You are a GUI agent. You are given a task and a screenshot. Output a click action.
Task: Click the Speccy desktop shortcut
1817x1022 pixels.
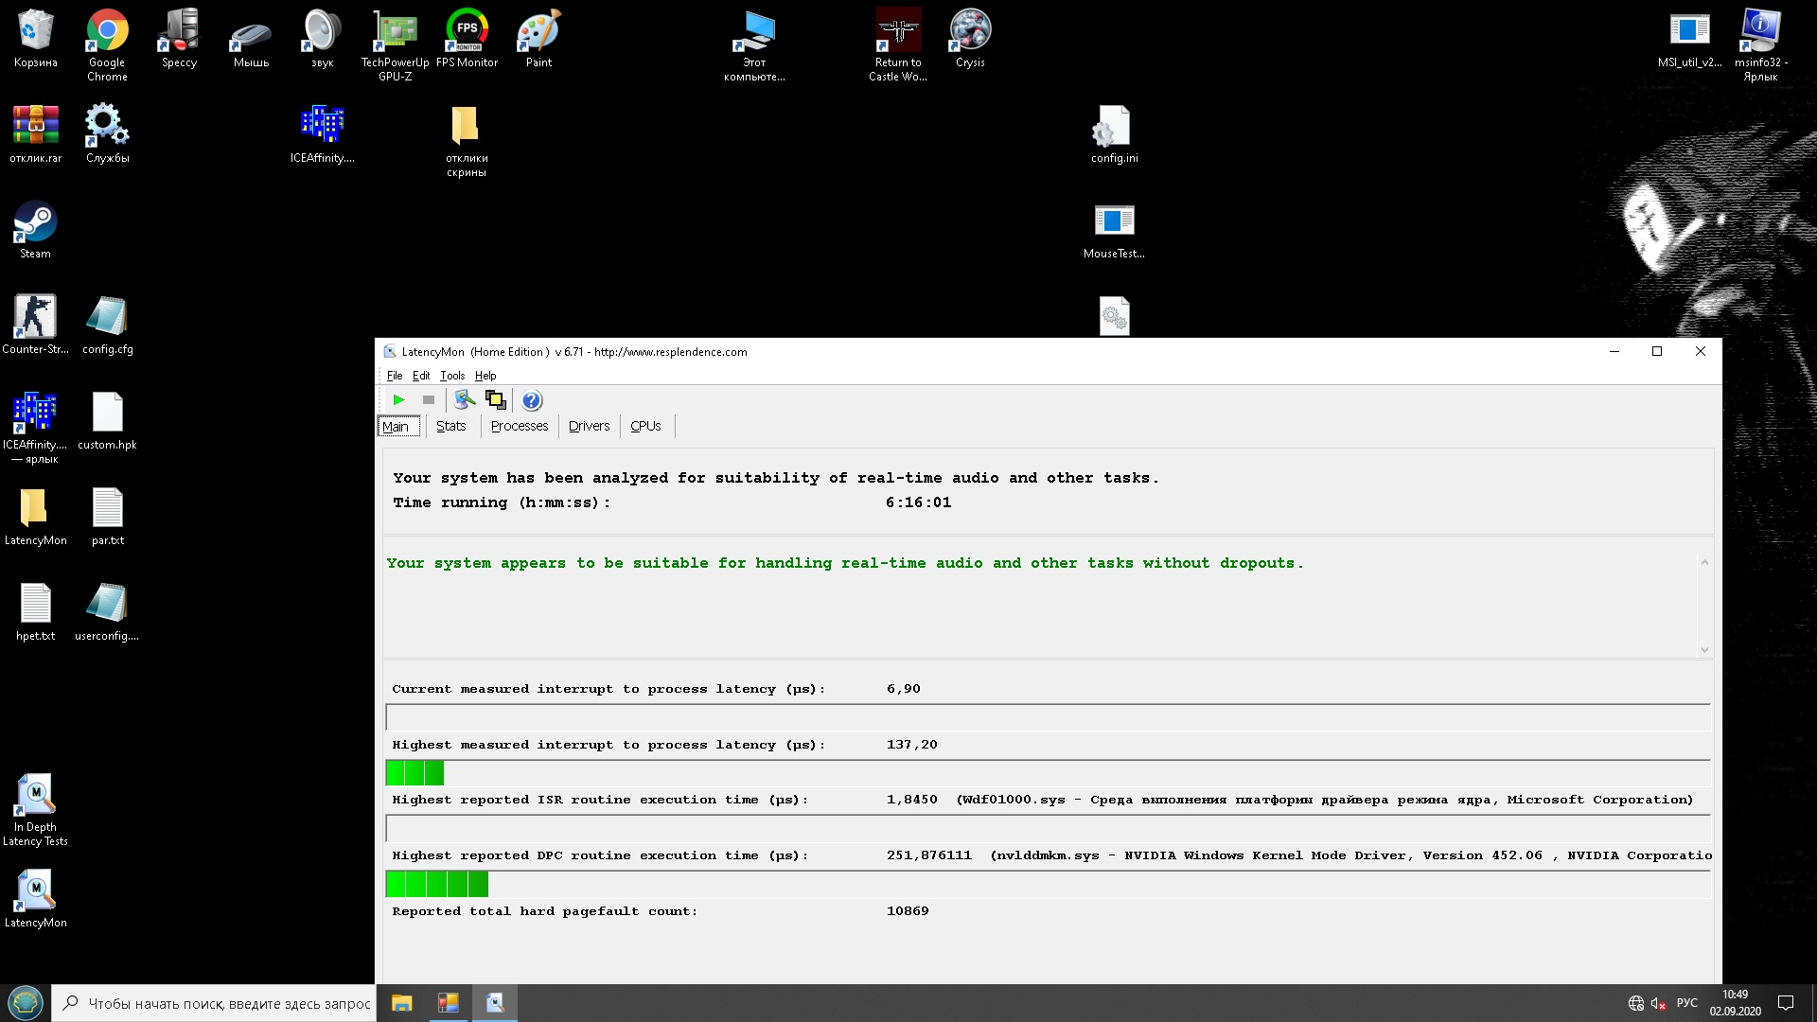click(179, 40)
